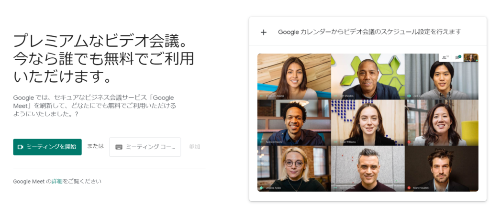
Task: Click the chat bubble icon in the meeting preview
Action: tap(458, 57)
